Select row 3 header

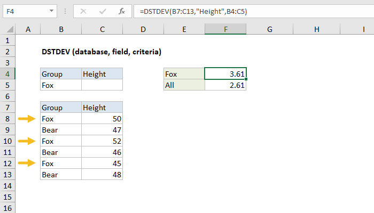[7, 63]
